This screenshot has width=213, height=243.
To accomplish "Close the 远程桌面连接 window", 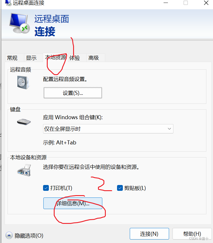I will coord(206,3).
